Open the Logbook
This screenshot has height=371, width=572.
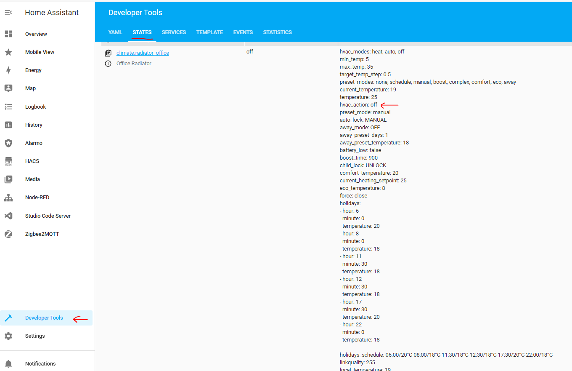coord(35,107)
